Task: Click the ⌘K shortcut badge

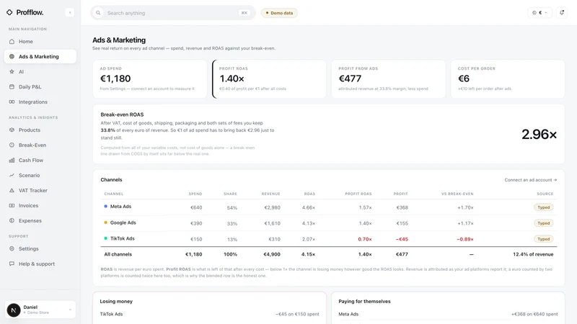Action: (x=244, y=13)
